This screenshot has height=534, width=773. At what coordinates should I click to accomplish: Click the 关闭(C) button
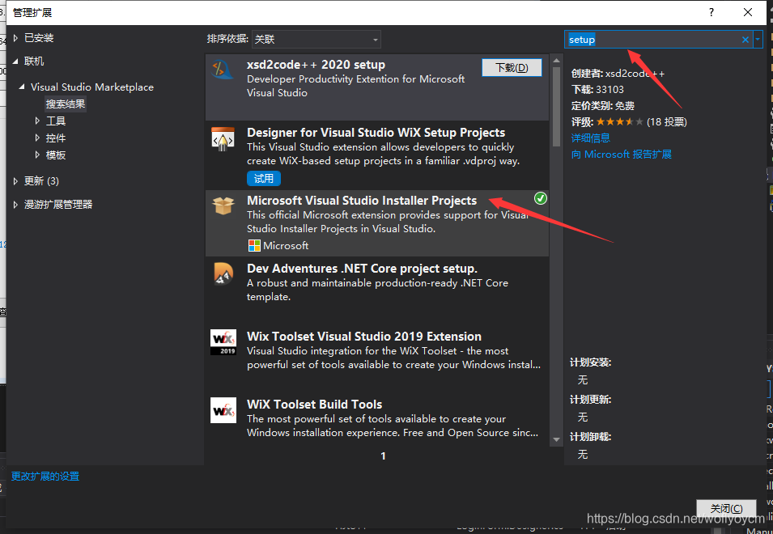tap(726, 508)
